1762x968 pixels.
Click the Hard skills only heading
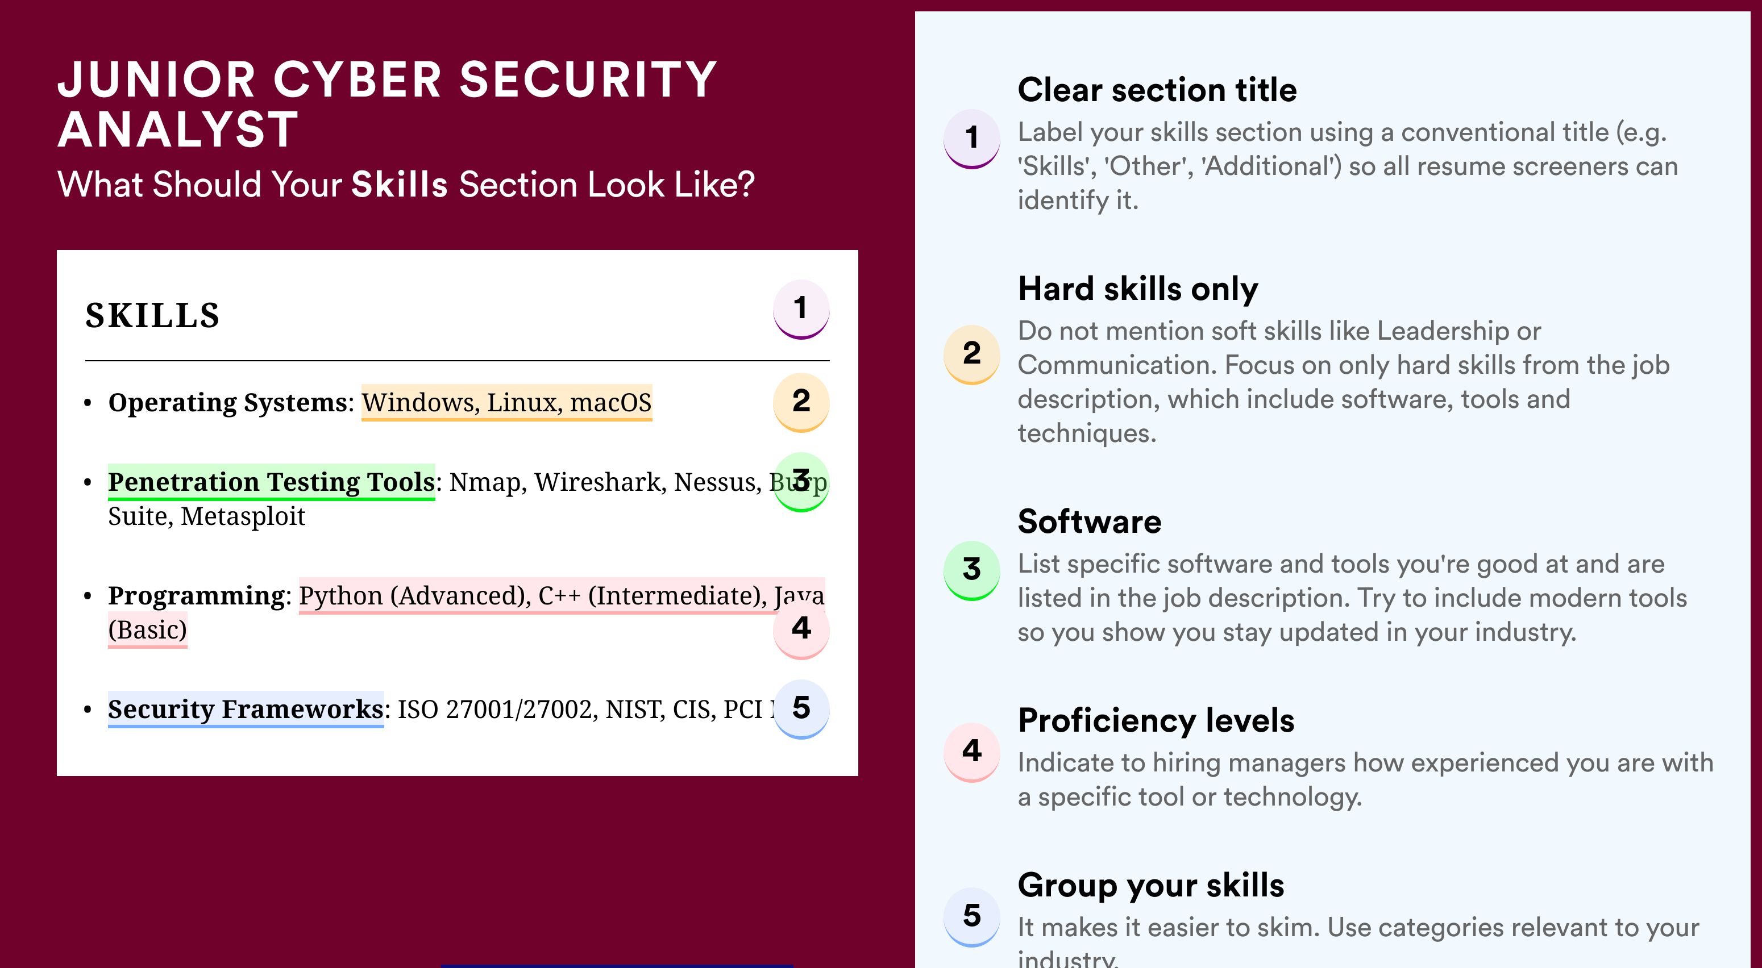pos(1138,289)
